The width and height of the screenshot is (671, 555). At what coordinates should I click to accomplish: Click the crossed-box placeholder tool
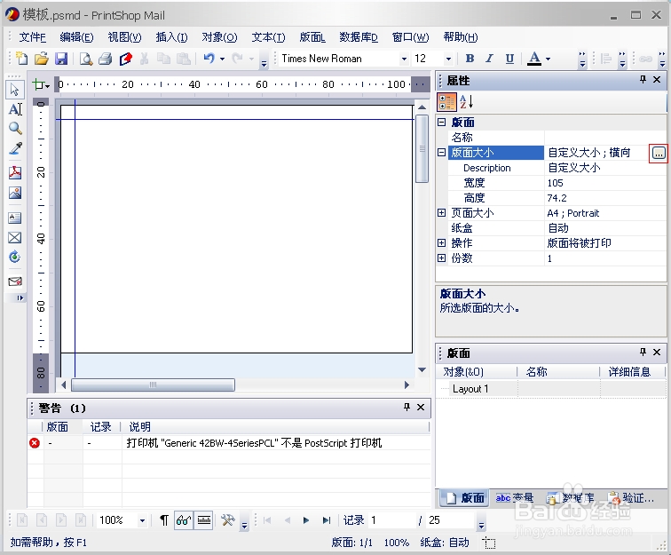[x=14, y=238]
